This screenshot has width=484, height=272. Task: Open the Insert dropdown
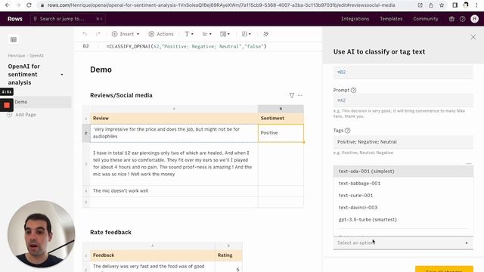point(126,34)
